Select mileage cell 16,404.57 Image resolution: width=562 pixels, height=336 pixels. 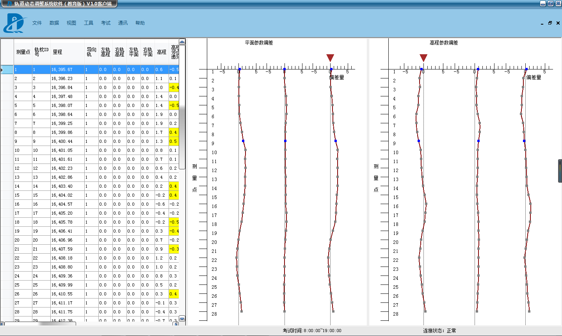tap(68, 204)
